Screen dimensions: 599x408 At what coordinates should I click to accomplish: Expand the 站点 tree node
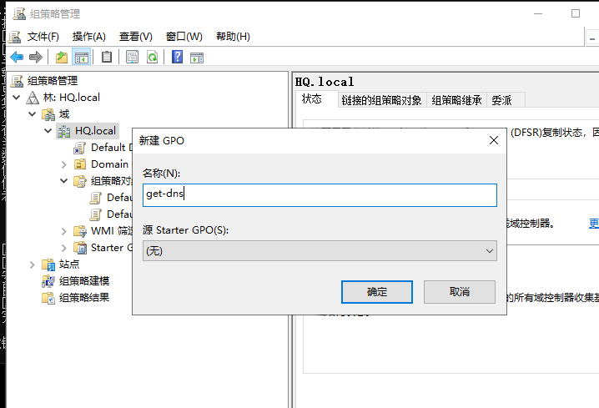(33, 264)
